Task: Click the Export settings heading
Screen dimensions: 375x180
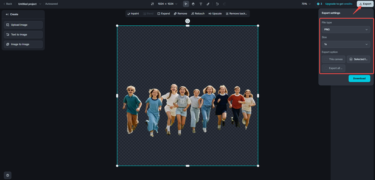Action: click(x=331, y=13)
